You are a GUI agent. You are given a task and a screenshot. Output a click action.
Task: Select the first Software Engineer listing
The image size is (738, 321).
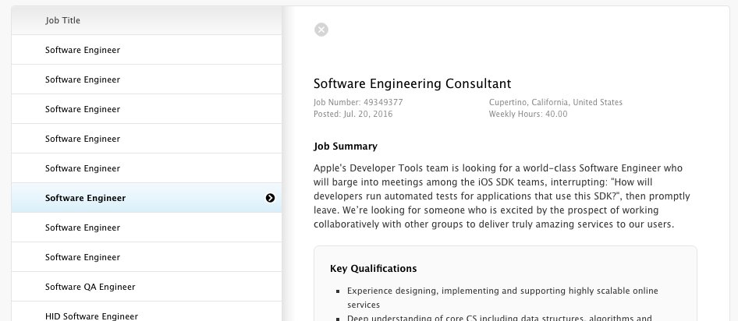coord(83,50)
